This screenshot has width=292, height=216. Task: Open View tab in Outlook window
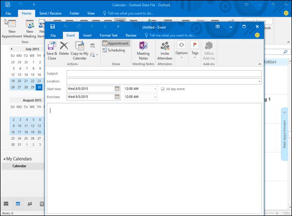click(91, 14)
